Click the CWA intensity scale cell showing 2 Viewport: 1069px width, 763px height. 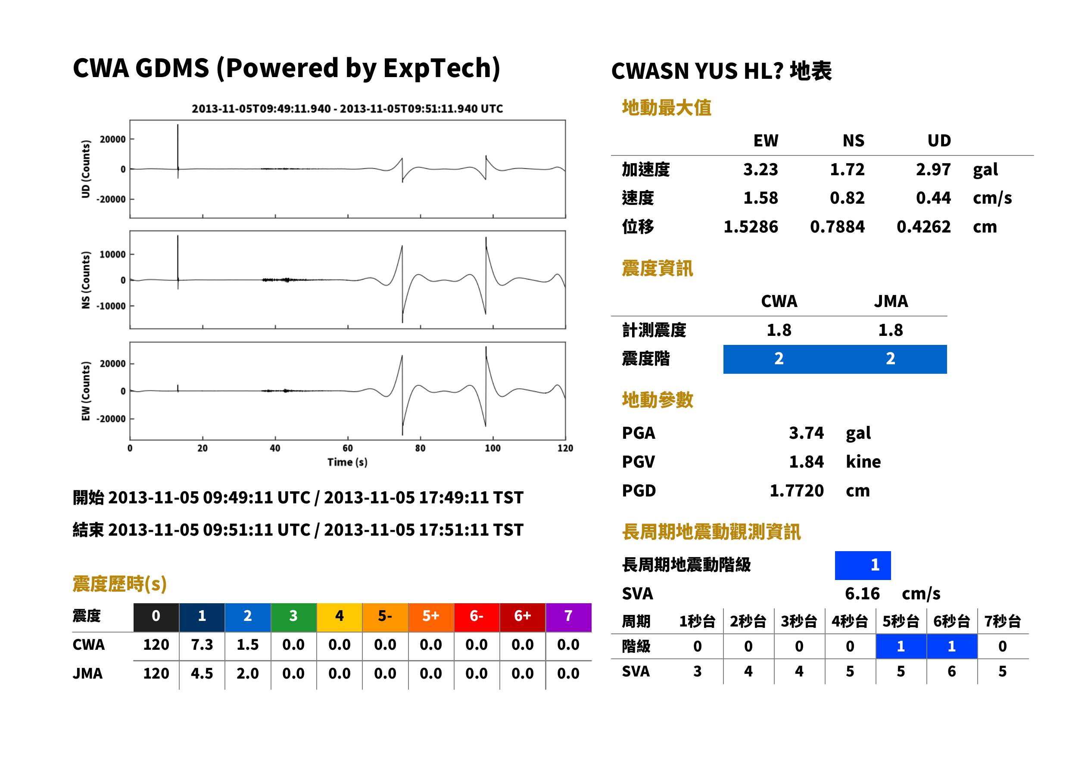[x=779, y=359]
